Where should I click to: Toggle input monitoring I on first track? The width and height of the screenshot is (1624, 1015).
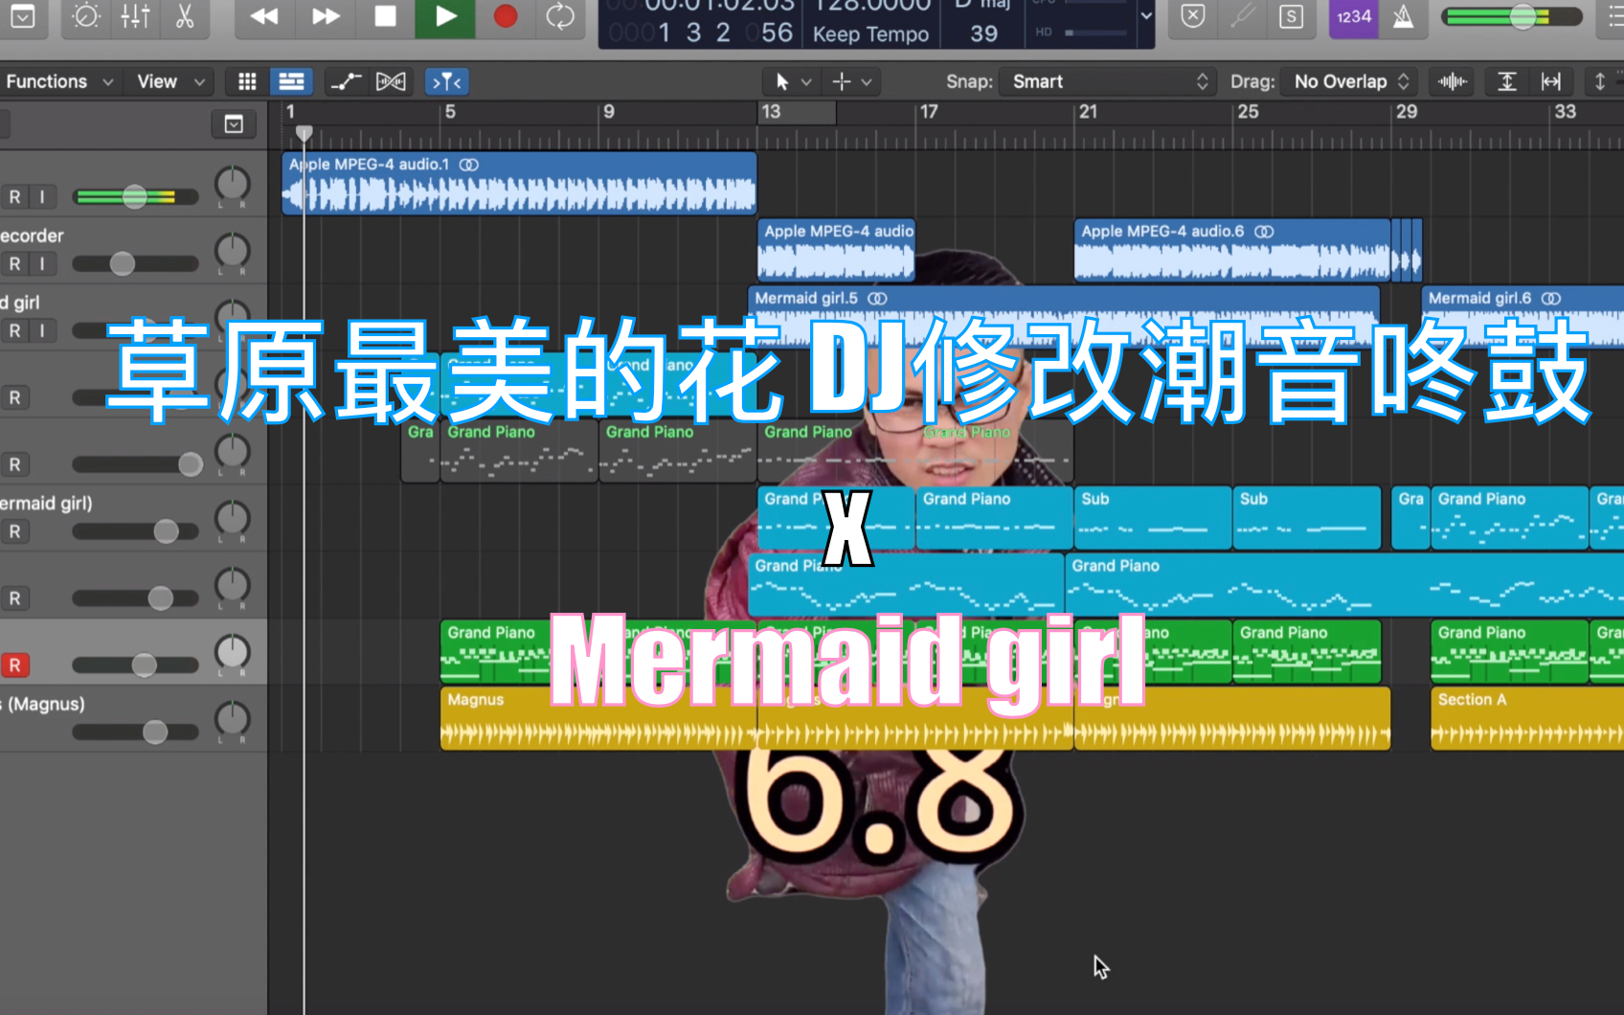coord(42,196)
